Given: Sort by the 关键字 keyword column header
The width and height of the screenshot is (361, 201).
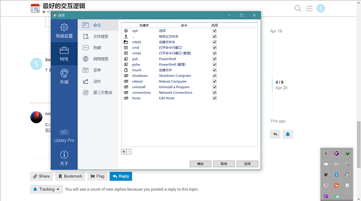Looking at the screenshot, I should [x=144, y=25].
